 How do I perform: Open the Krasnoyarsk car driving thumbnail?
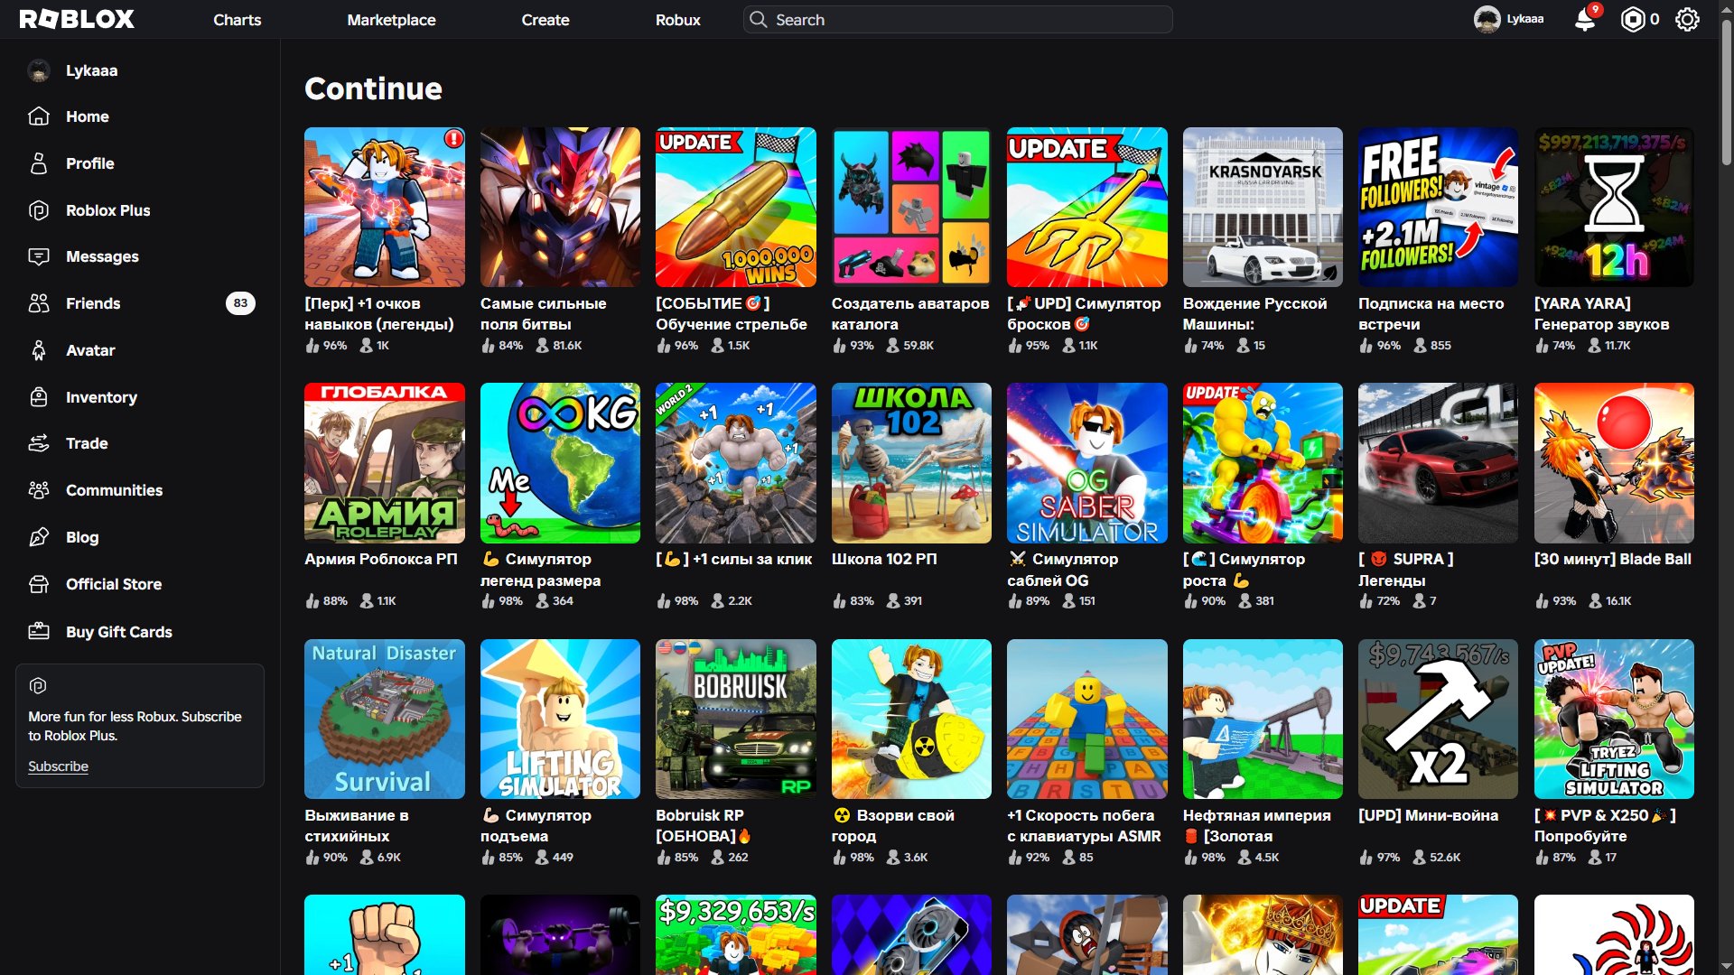click(1263, 207)
